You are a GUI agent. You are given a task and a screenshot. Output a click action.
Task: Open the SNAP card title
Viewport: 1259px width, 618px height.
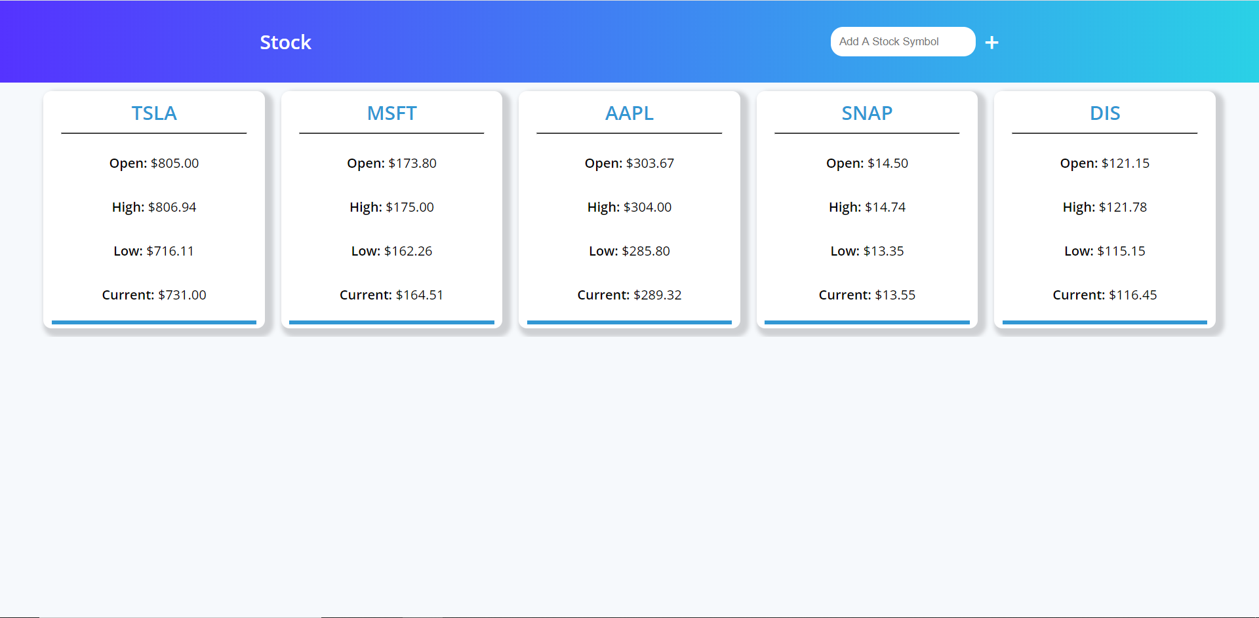(867, 113)
